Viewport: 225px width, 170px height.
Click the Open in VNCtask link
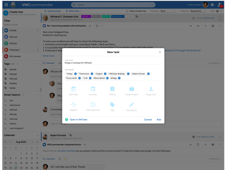78,120
